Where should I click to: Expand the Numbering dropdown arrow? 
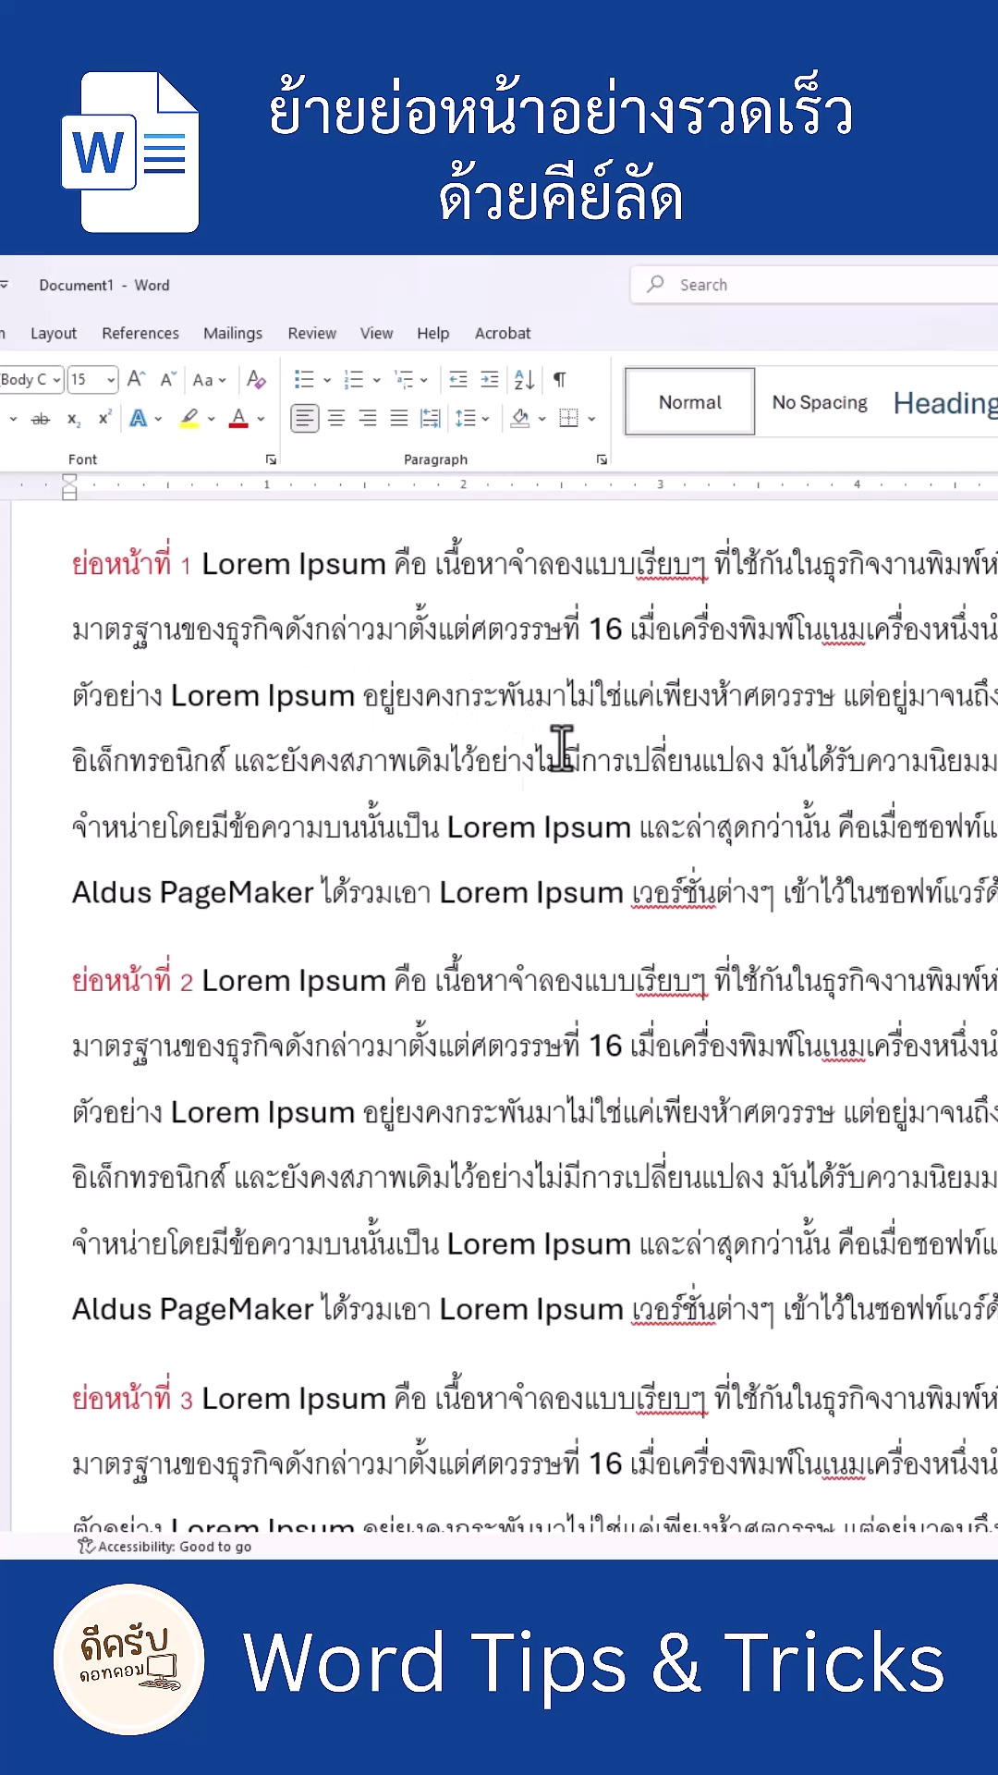point(376,380)
